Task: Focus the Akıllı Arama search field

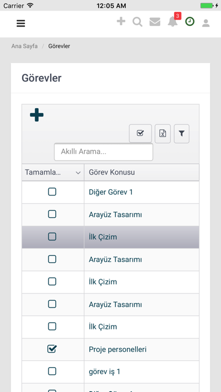Action: pyautogui.click(x=104, y=152)
